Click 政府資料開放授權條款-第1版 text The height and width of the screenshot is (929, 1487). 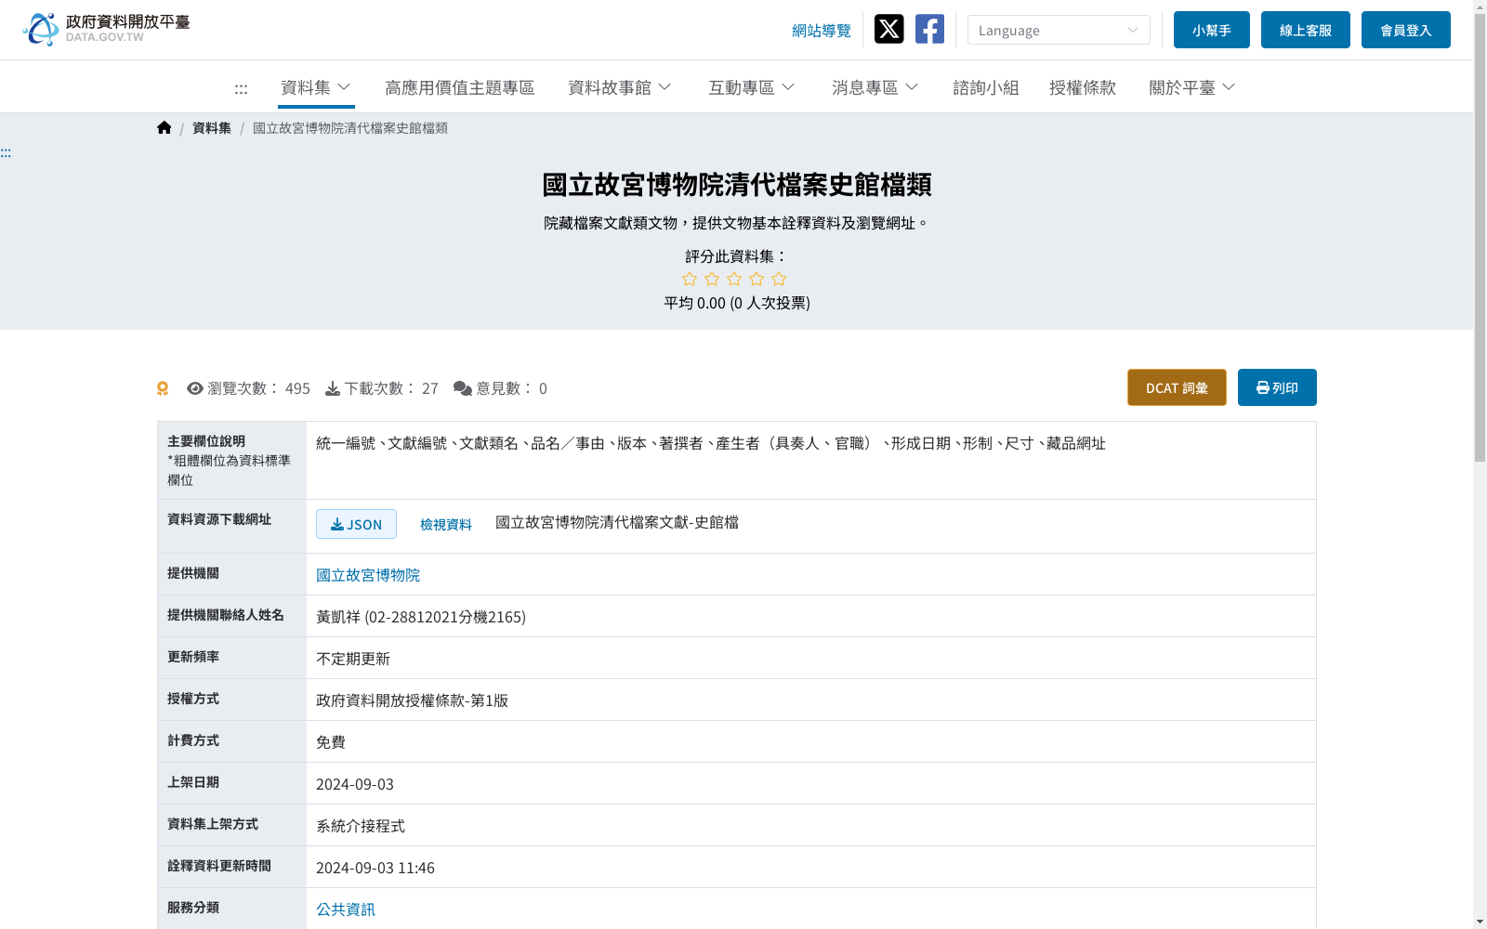[412, 700]
